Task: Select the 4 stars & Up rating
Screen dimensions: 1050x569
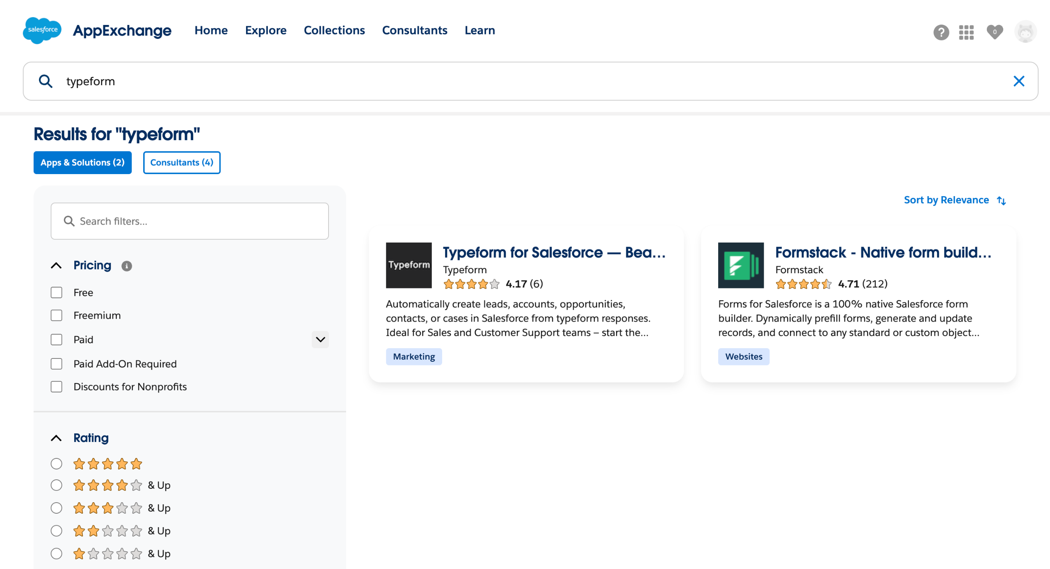Action: (56, 485)
